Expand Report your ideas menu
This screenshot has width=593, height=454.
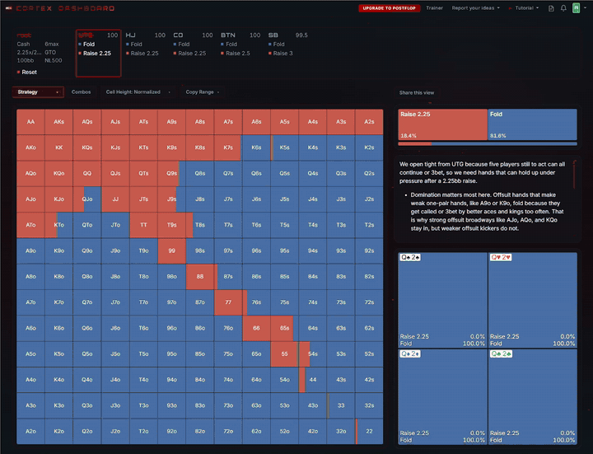pyautogui.click(x=475, y=8)
